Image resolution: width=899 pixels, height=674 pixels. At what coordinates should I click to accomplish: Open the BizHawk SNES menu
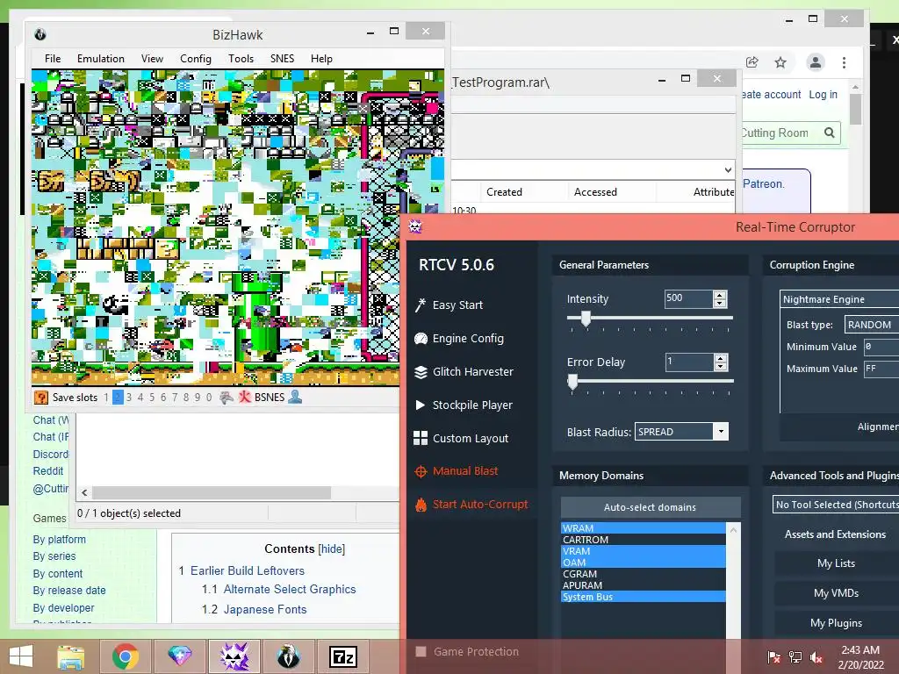282,59
